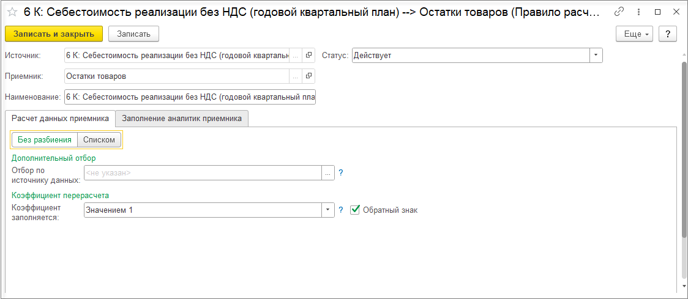Open the Приемник record with its open icon
The height and width of the screenshot is (299, 688).
[308, 76]
